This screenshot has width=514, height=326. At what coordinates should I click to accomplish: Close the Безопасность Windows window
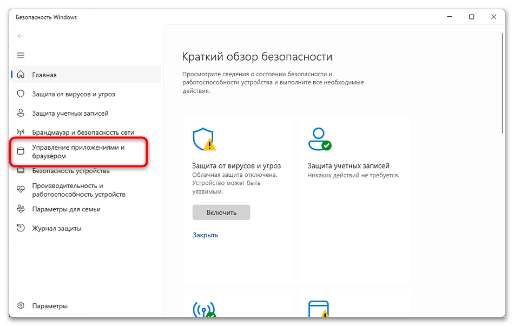[493, 17]
